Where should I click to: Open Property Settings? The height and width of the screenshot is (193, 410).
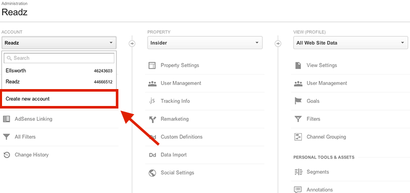pos(180,66)
